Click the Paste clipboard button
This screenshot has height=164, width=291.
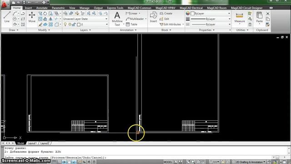click(x=259, y=17)
